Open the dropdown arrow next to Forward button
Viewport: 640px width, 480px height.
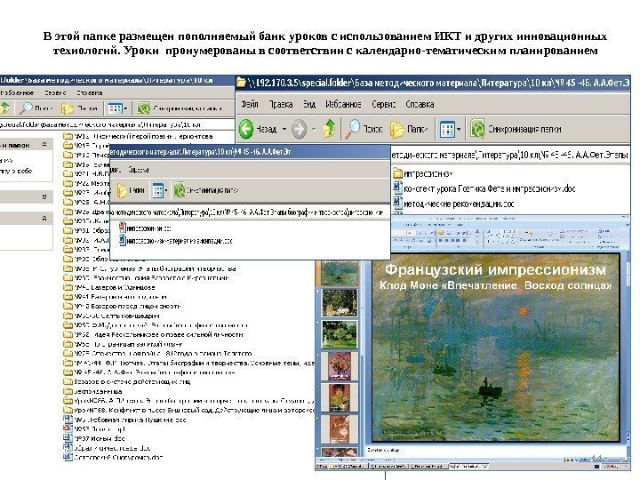tap(314, 130)
